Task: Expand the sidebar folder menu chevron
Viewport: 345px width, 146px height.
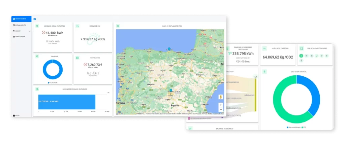Action: (30, 31)
